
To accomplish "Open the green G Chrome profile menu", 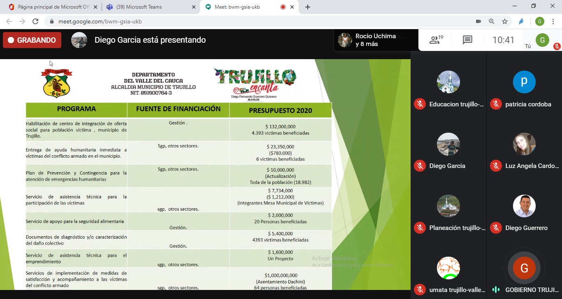I will click(539, 21).
